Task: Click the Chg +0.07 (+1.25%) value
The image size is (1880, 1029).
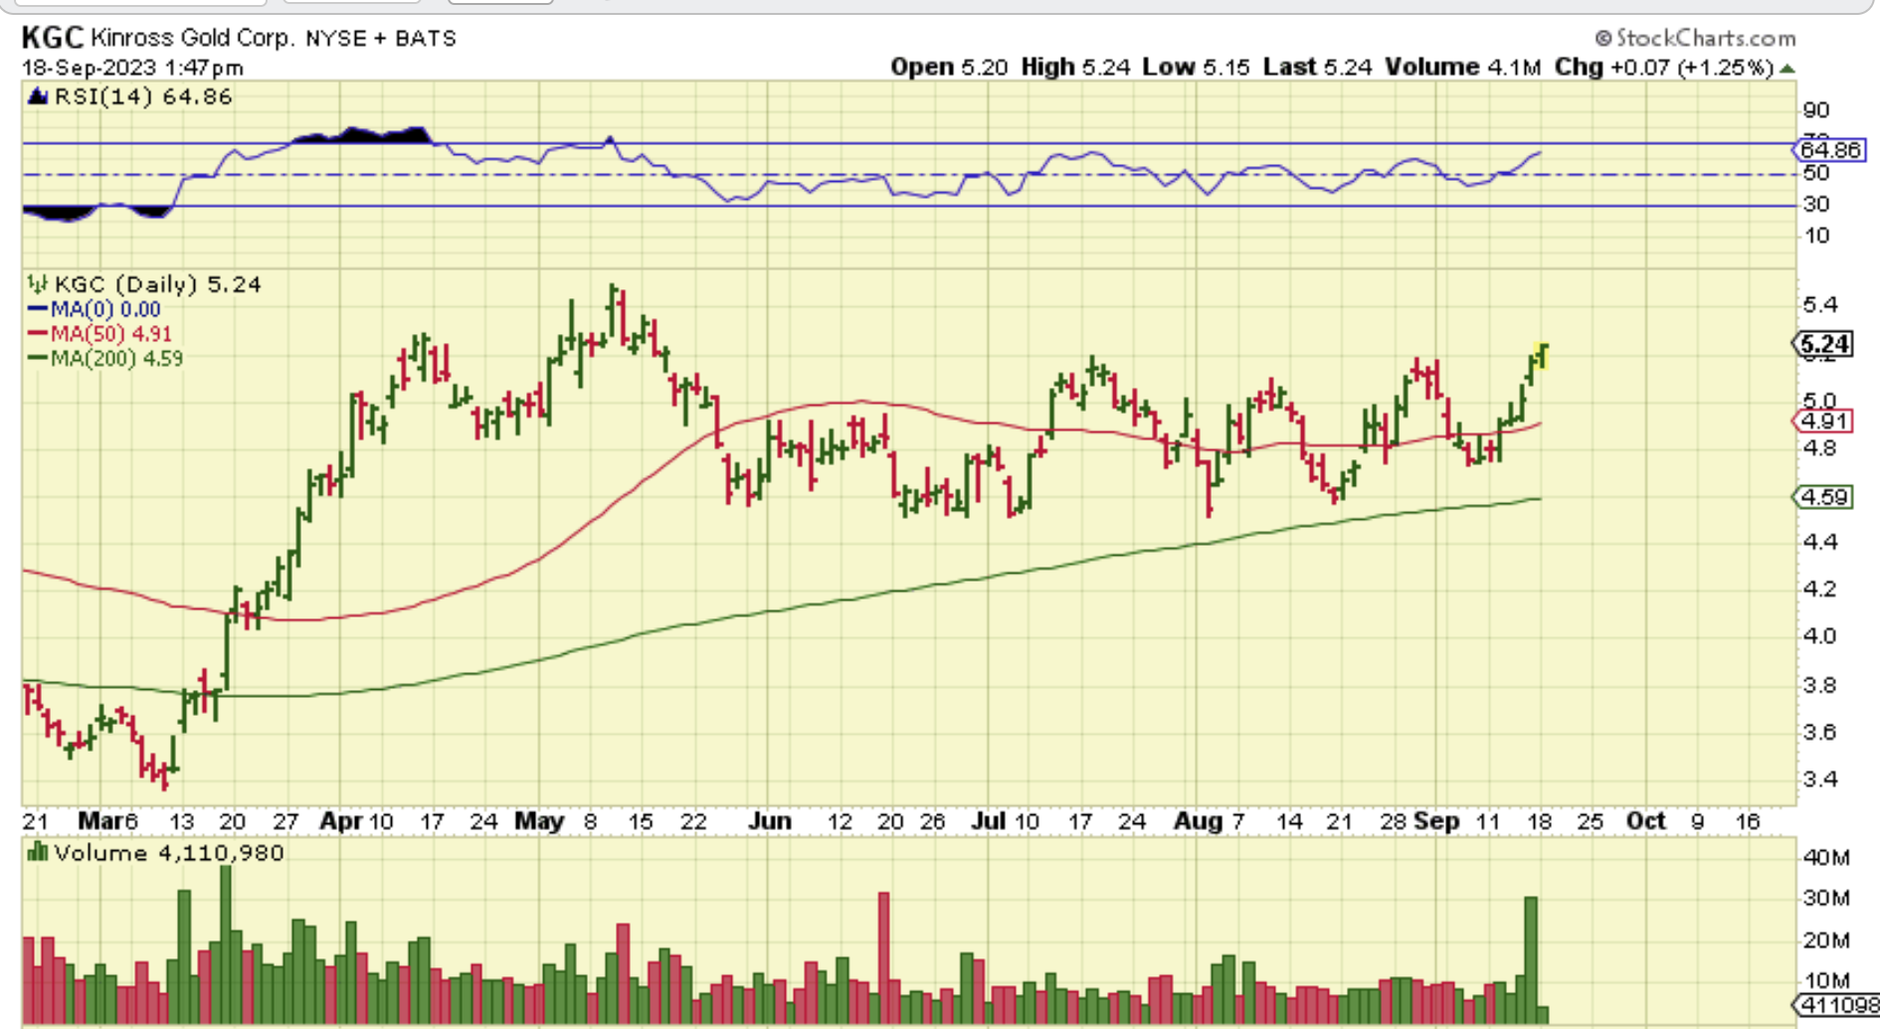Action: [x=1664, y=67]
